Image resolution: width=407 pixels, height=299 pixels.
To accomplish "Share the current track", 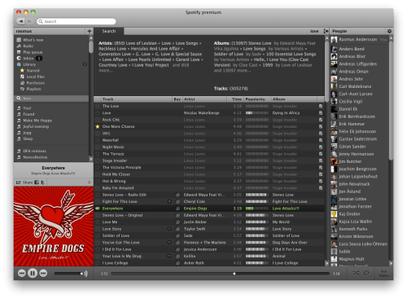I will 24,182.
